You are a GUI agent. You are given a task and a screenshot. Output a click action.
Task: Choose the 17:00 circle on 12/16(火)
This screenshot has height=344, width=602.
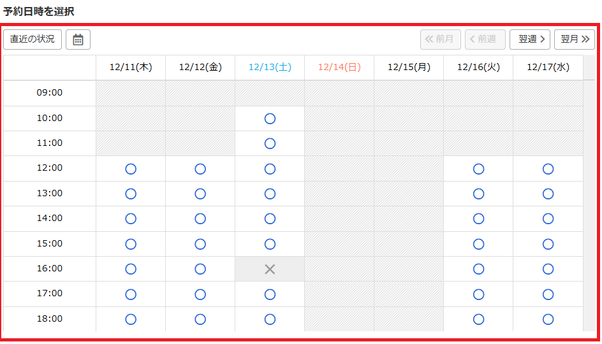[x=478, y=294]
